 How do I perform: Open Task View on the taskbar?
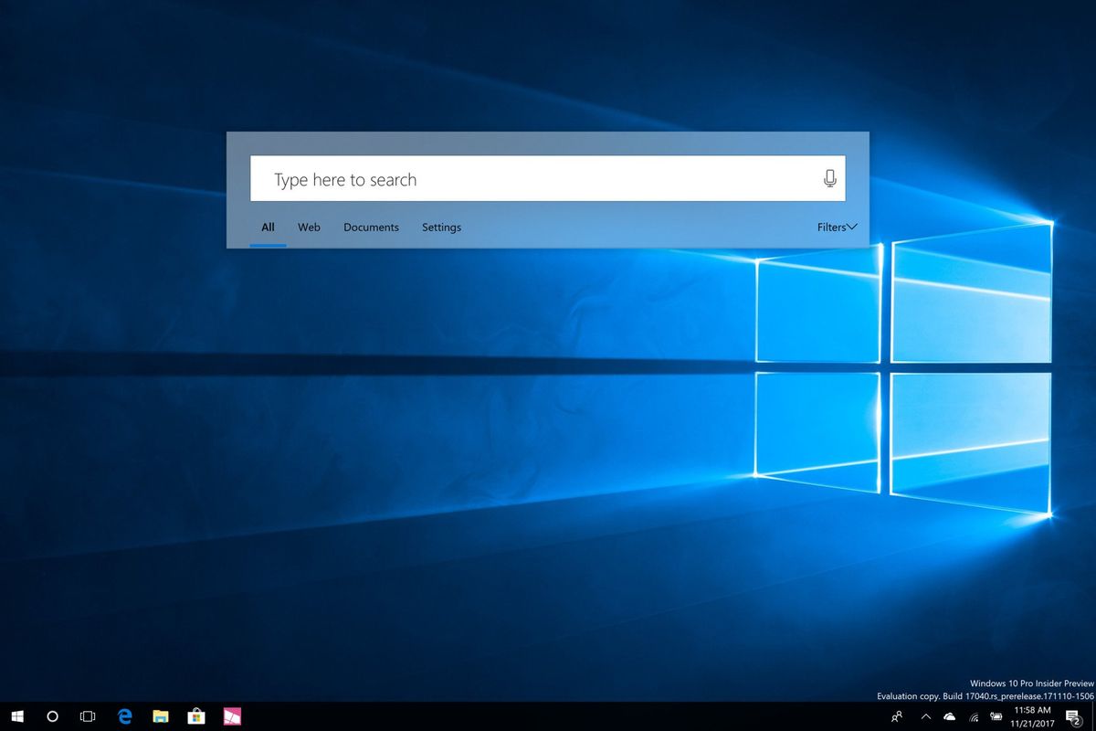click(x=87, y=716)
